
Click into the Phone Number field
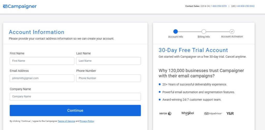108,78
